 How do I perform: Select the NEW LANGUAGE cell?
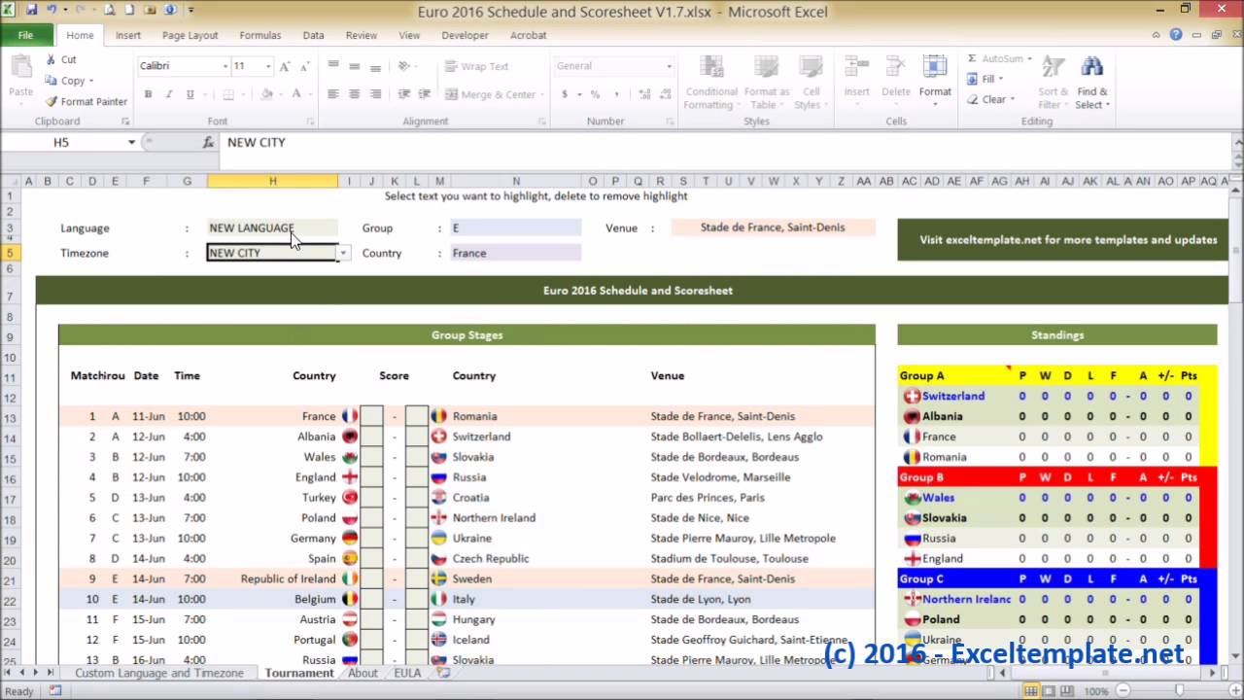coord(273,227)
